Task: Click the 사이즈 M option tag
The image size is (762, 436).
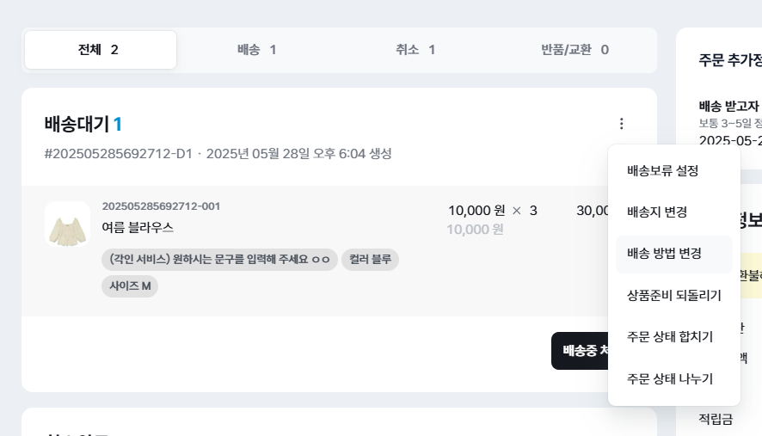Action: point(130,286)
